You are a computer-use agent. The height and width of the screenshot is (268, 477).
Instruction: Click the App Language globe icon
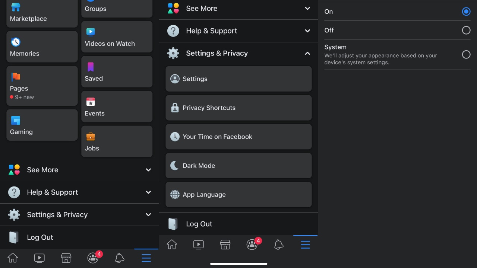174,194
